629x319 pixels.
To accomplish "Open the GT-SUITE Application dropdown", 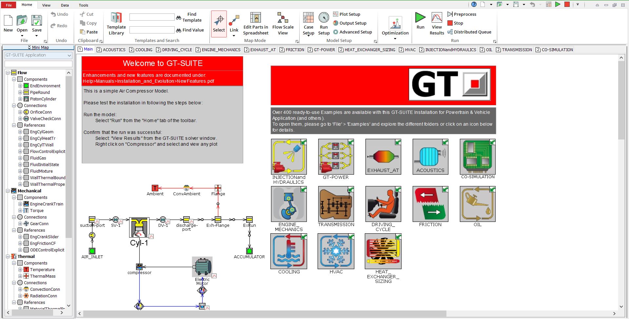I will click(x=69, y=55).
